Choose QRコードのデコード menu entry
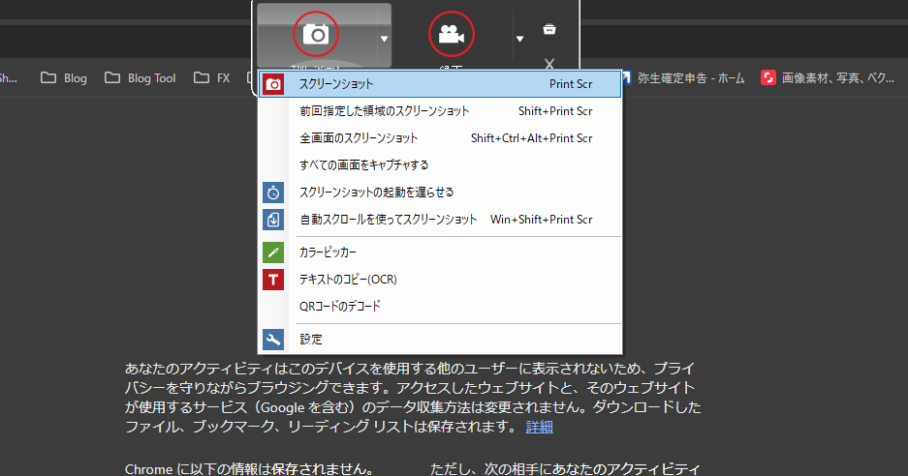This screenshot has width=908, height=476. [x=340, y=307]
